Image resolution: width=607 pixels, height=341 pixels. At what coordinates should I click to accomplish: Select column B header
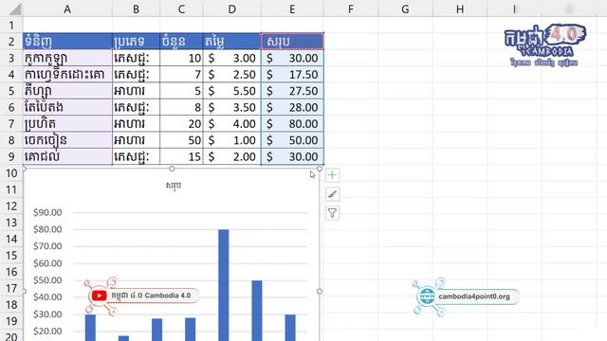(x=136, y=9)
